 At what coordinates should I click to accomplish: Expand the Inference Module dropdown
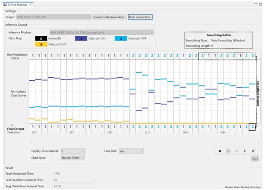[x=151, y=32]
